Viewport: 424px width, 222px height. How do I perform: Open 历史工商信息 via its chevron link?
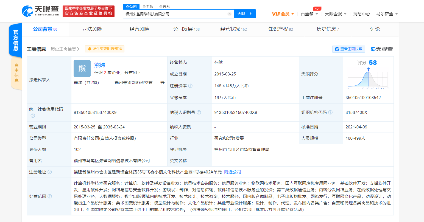pos(65,49)
